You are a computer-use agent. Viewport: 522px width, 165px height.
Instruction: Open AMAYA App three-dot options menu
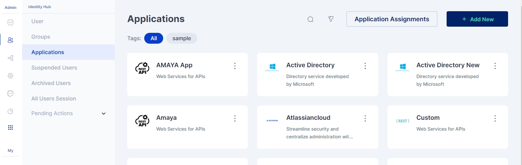pos(235,66)
